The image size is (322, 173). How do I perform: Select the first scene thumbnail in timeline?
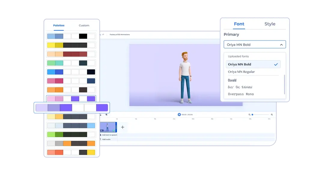[x=108, y=127]
